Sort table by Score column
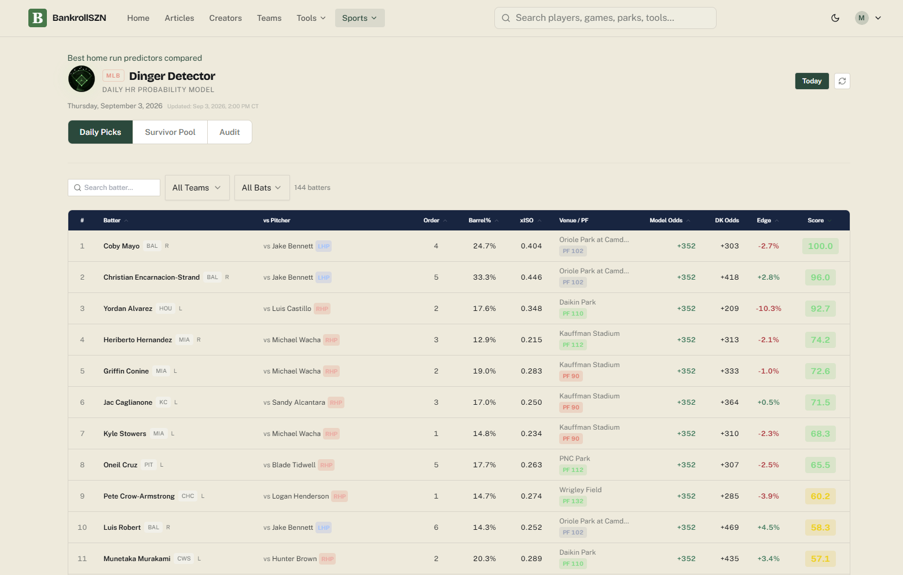903x575 pixels. tap(820, 221)
